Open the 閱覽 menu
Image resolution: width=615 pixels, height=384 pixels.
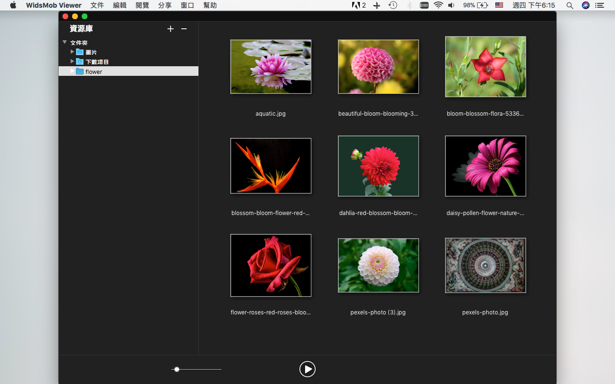(142, 5)
